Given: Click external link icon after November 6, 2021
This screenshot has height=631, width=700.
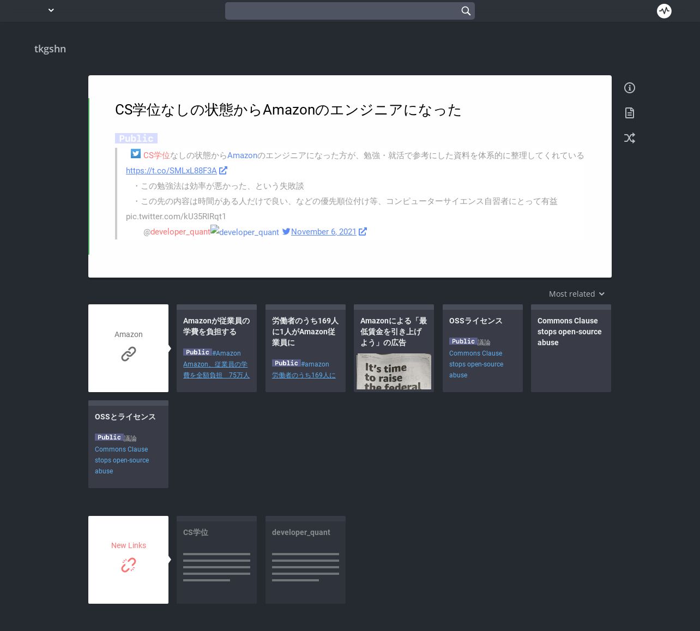Looking at the screenshot, I should (x=363, y=232).
